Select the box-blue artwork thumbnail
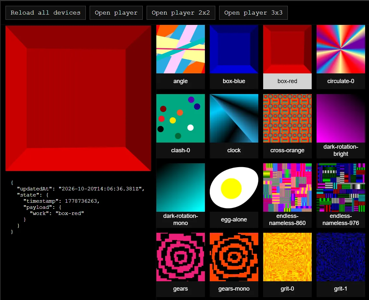Image resolution: width=369 pixels, height=300 pixels. [x=234, y=49]
